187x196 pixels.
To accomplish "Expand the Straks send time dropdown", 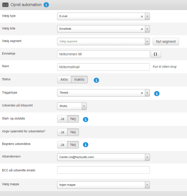I will point(72,106).
